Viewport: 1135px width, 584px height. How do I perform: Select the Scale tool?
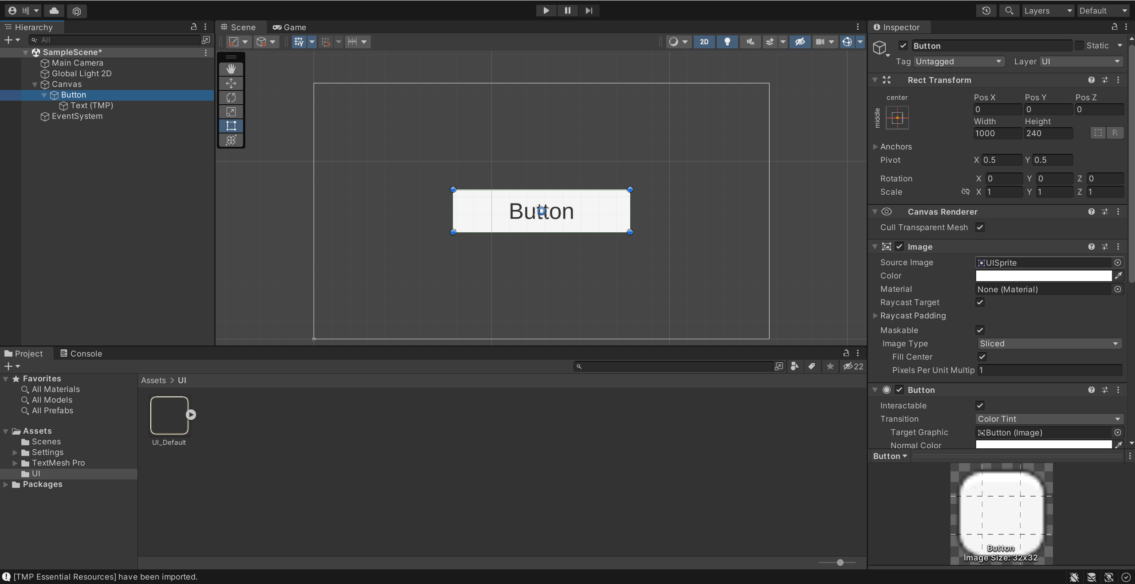231,111
